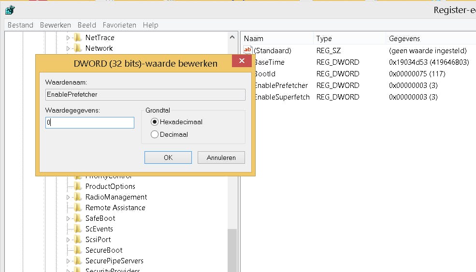Image resolution: width=476 pixels, height=272 pixels.
Task: Open the Help menu
Action: [x=151, y=25]
